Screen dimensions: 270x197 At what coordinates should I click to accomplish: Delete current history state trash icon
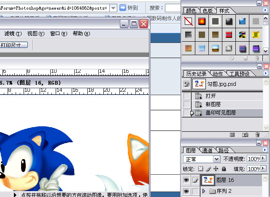(x=257, y=135)
